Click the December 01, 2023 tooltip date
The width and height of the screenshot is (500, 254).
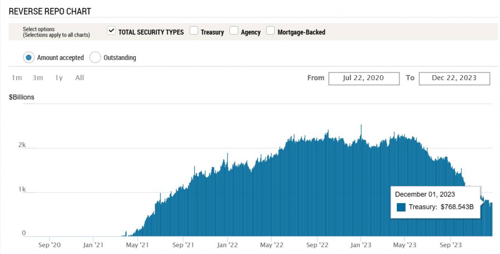point(425,194)
